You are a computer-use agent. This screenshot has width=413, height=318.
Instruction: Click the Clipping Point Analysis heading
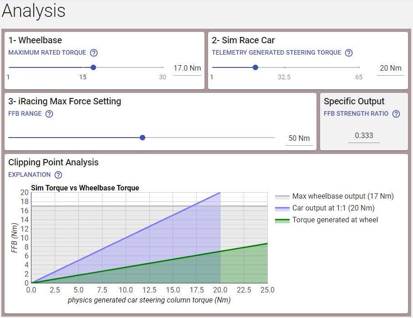pos(53,163)
